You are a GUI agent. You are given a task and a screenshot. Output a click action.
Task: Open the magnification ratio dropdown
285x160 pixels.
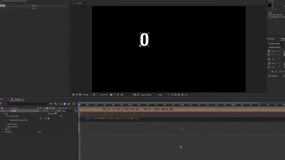(x=87, y=95)
